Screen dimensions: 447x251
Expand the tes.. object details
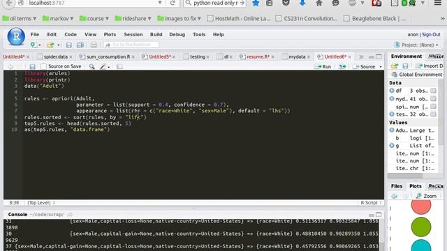[x=392, y=114]
